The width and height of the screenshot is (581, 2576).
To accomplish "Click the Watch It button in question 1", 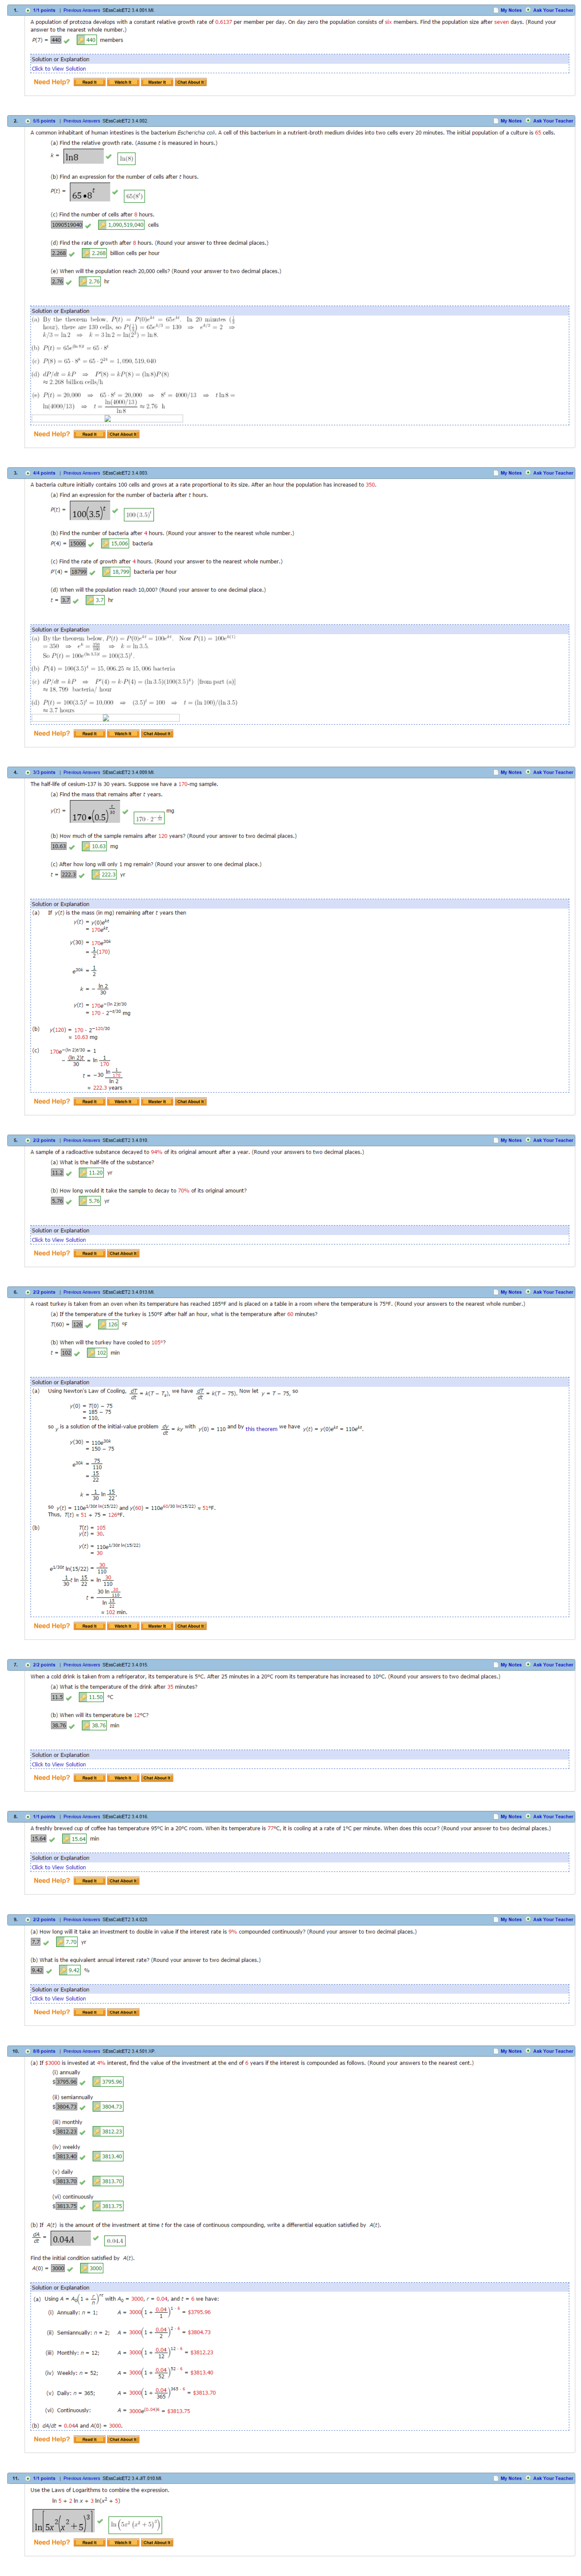I will (x=122, y=82).
